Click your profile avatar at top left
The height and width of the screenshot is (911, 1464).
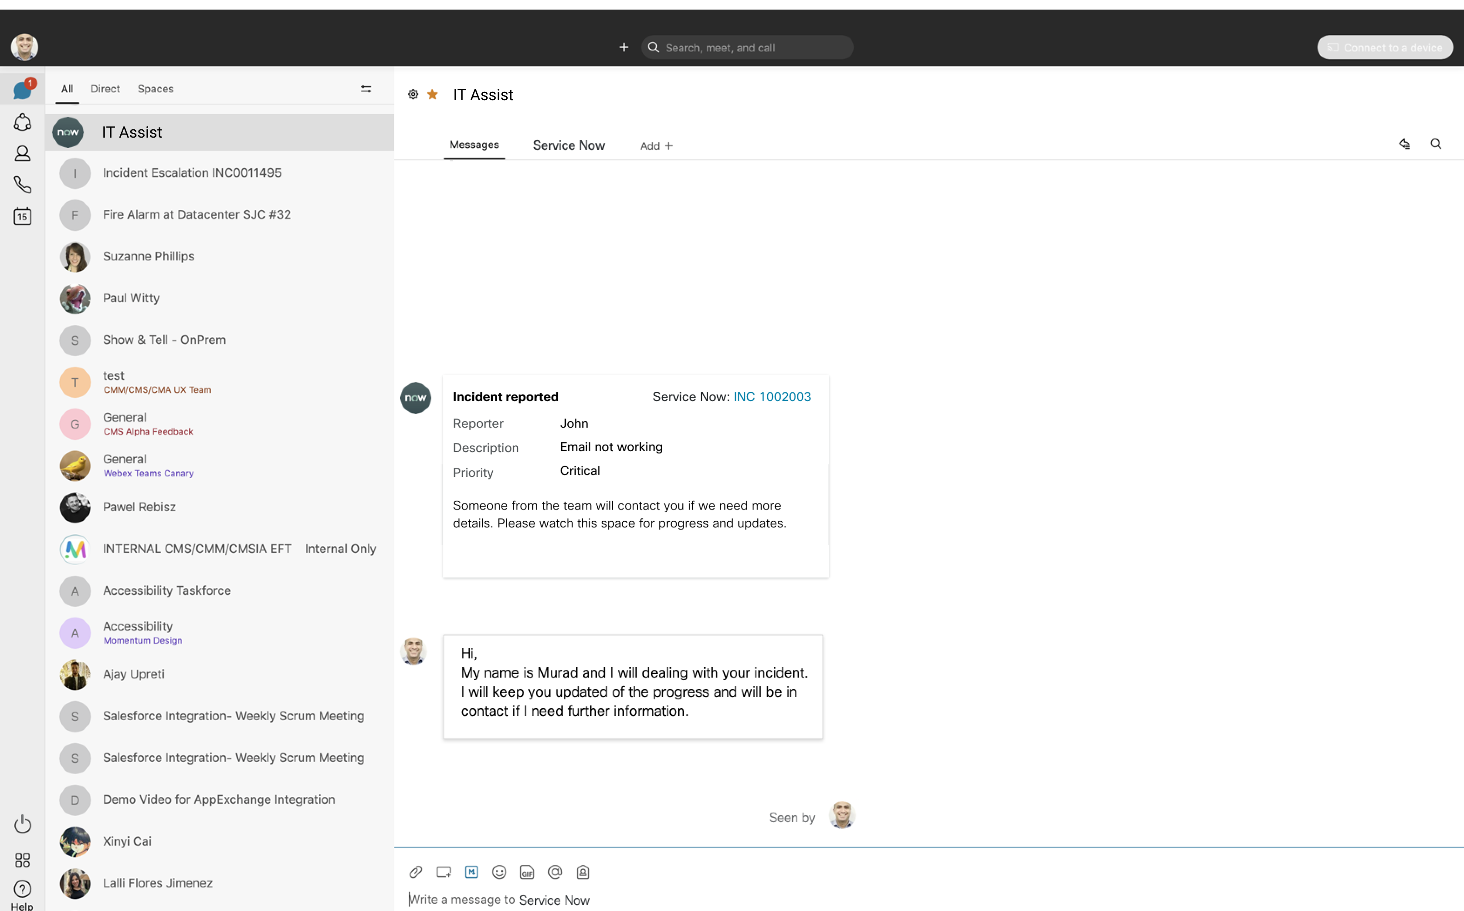pos(25,47)
